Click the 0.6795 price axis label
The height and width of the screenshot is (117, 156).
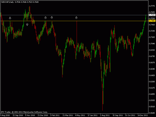click(152, 56)
